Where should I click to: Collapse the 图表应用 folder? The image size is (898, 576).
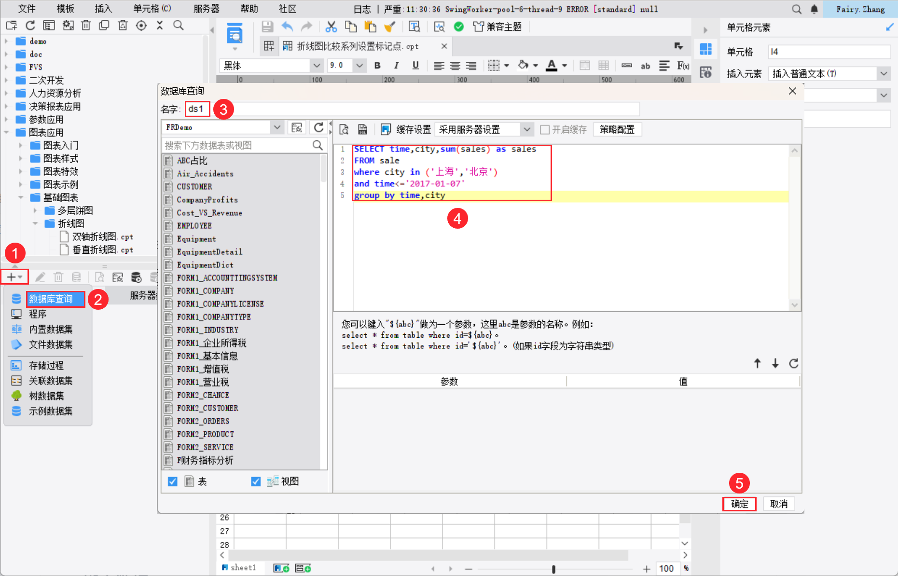point(6,132)
